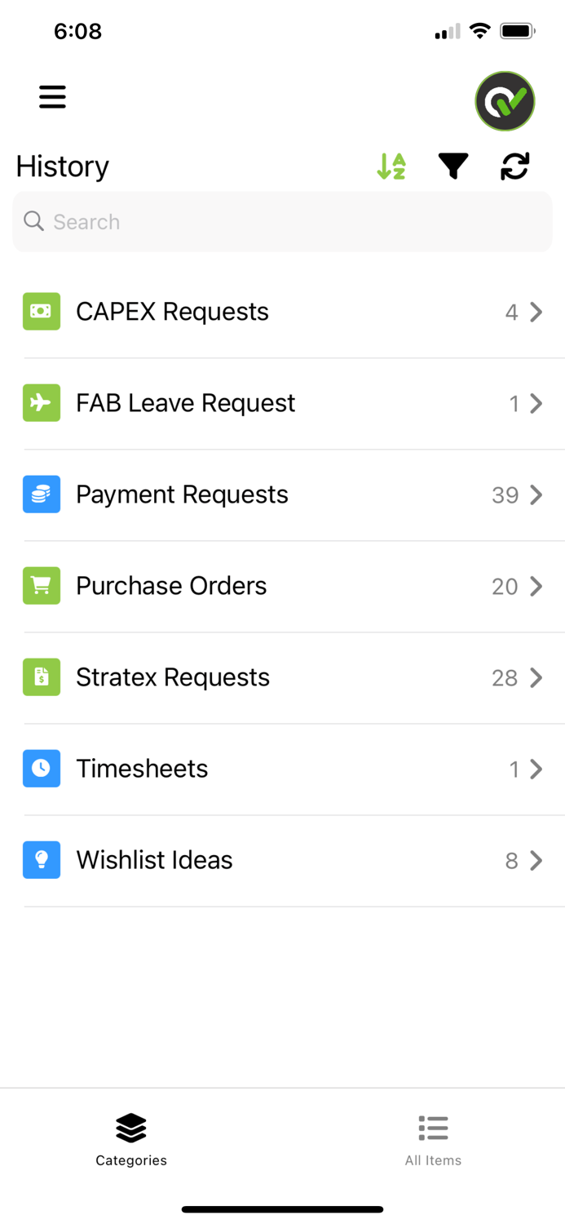Refresh the History list
Viewport: 565px width, 1224px height.
coord(514,166)
